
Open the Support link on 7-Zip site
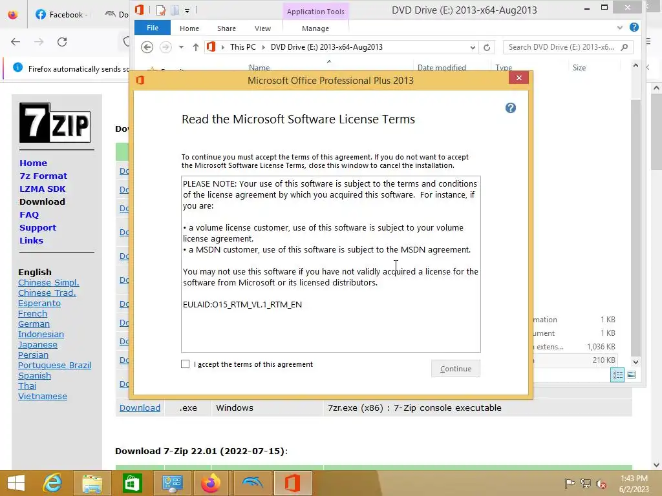pos(37,228)
